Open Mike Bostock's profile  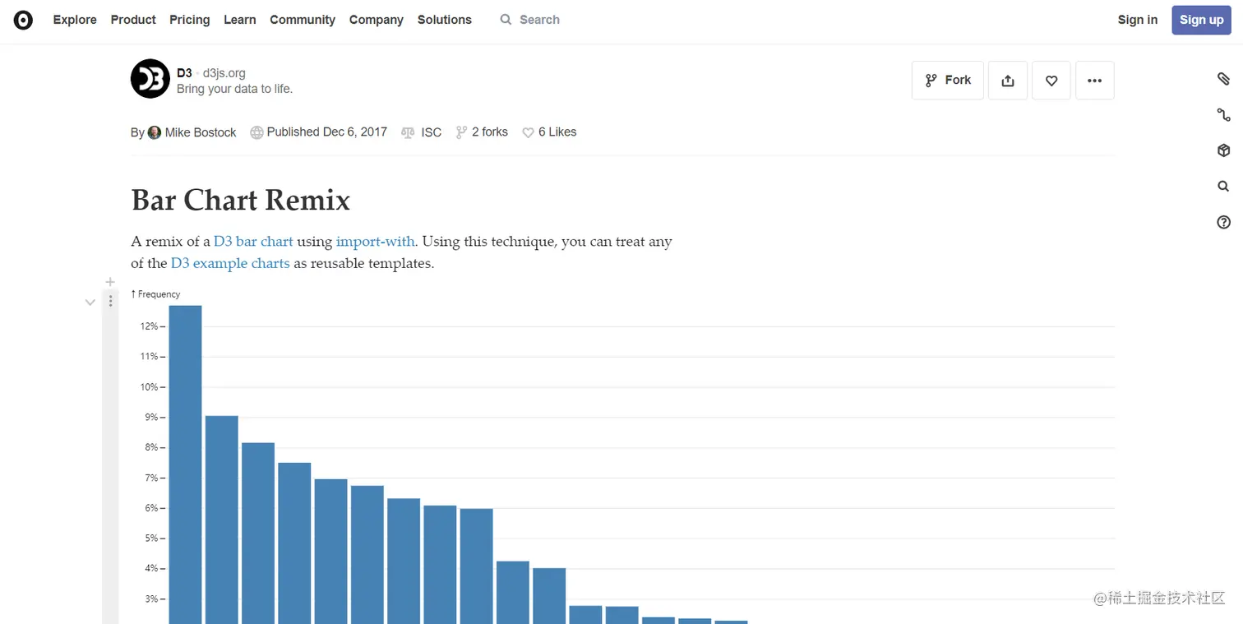(x=201, y=132)
